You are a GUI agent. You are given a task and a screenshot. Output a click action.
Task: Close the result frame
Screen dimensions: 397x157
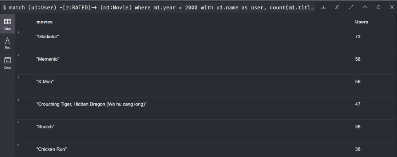(x=391, y=7)
